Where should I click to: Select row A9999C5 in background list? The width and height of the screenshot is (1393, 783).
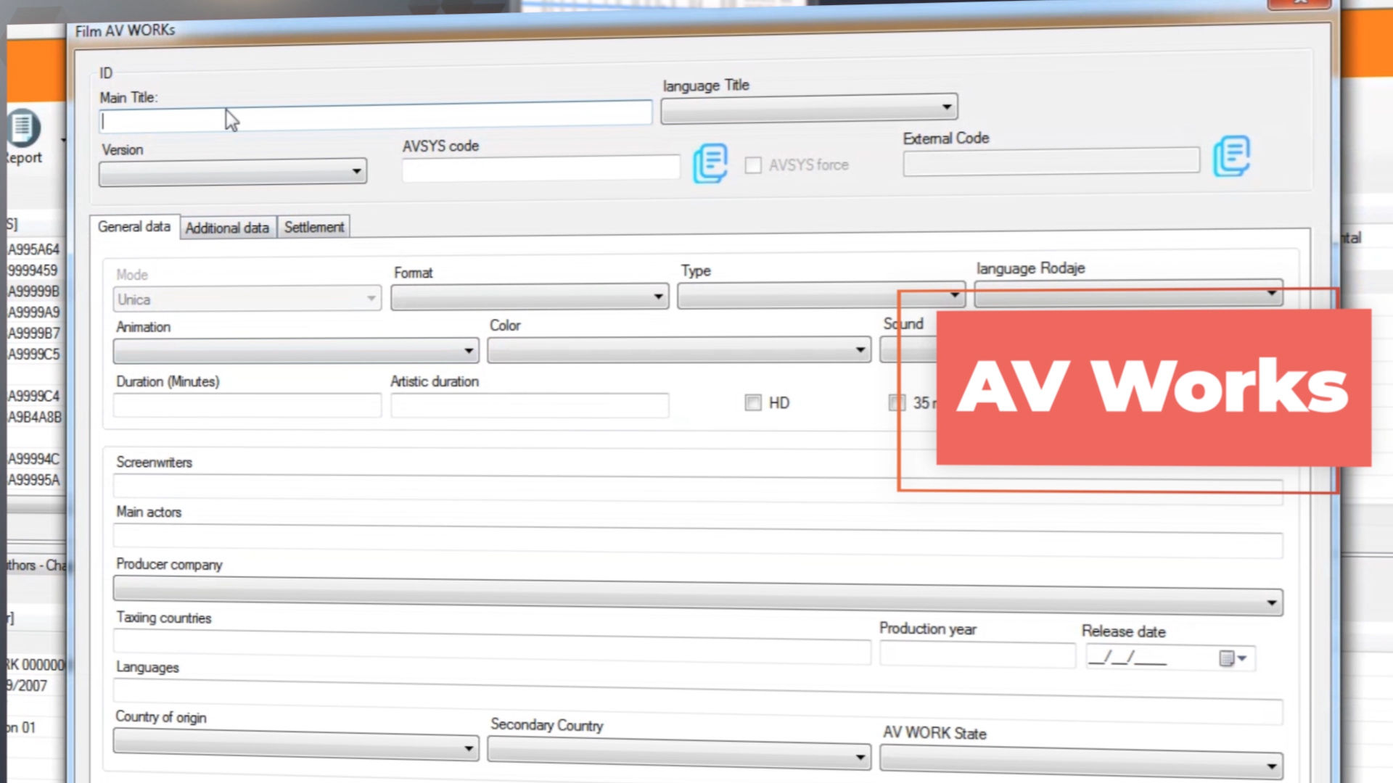point(34,355)
